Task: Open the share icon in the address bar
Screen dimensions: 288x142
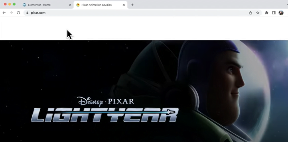Action: tap(250, 13)
